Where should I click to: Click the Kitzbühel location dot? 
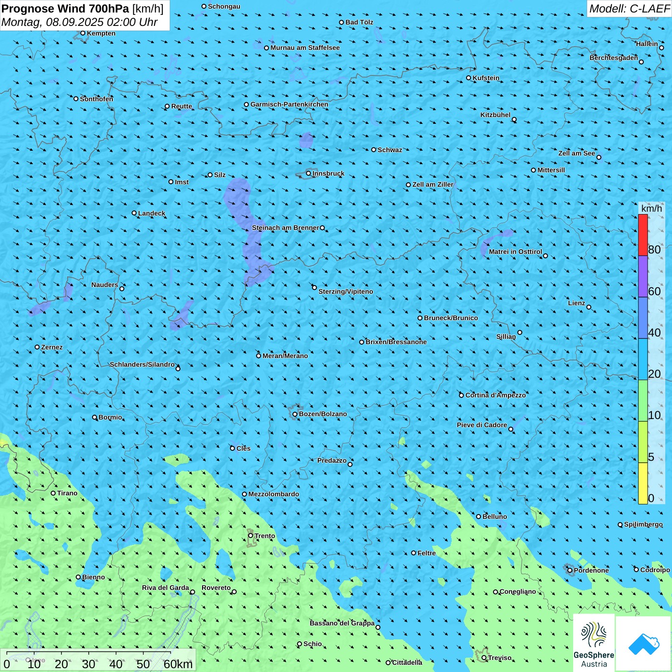point(514,120)
